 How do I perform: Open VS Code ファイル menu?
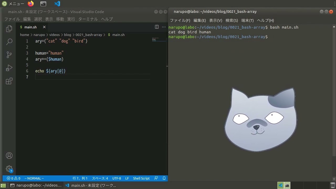pyautogui.click(x=12, y=19)
